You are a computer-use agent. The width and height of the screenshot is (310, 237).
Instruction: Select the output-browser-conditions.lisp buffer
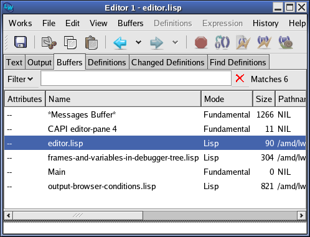click(155, 186)
